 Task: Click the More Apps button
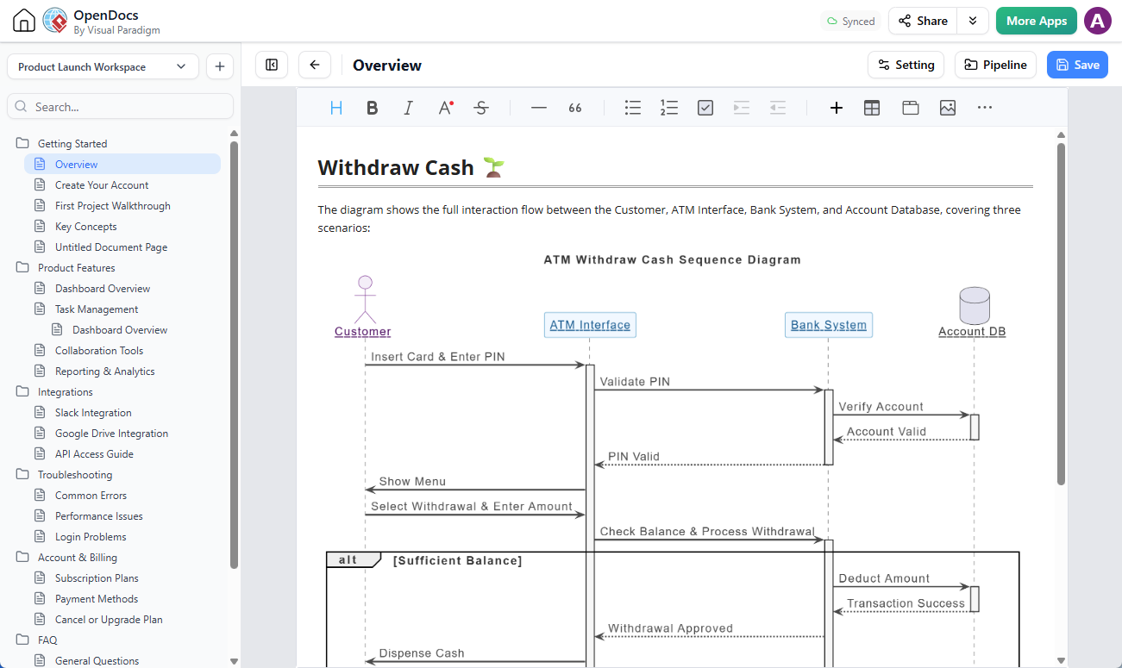pyautogui.click(x=1037, y=21)
